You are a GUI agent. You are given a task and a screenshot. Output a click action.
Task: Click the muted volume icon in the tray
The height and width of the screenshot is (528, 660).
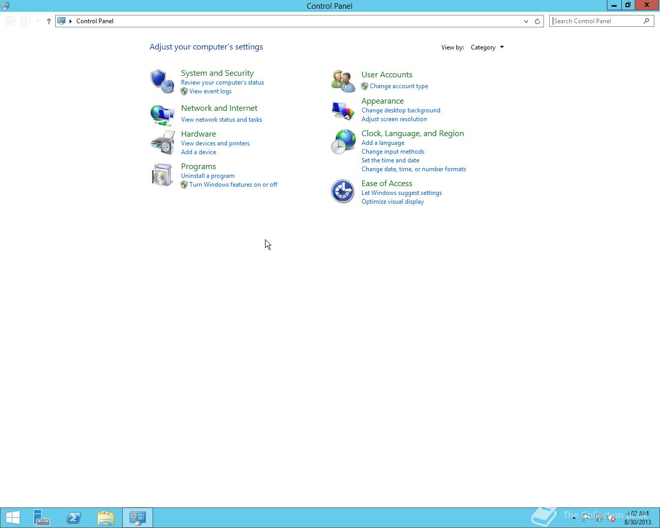tap(612, 518)
